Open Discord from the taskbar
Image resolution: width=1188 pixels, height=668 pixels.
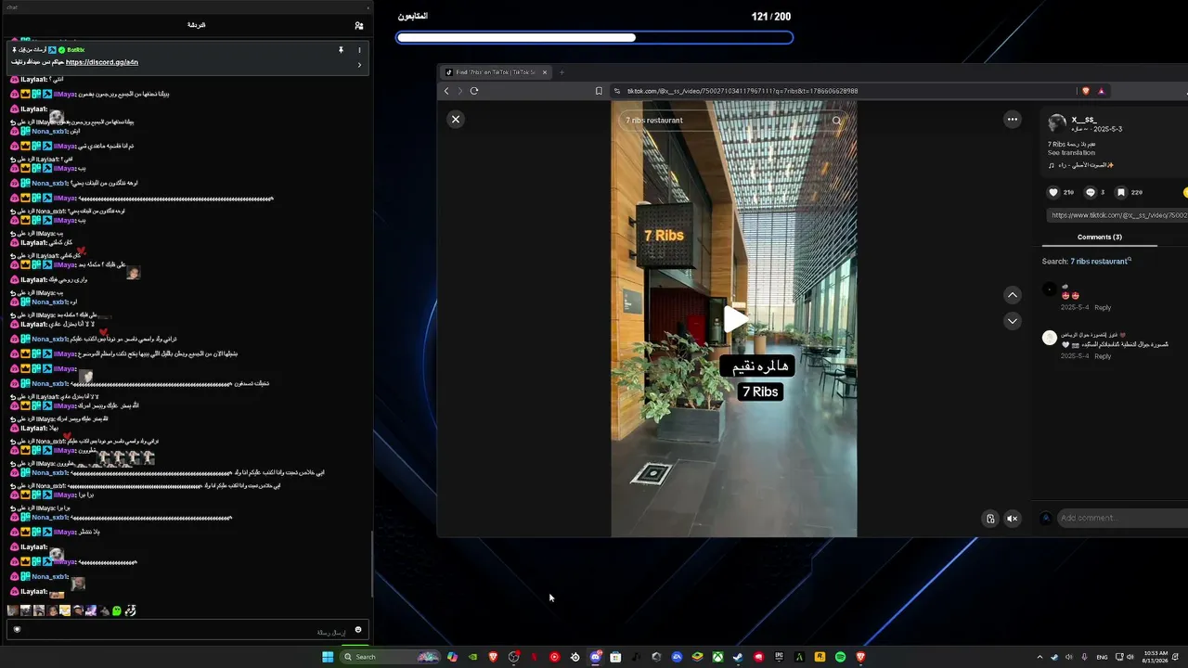pos(595,657)
